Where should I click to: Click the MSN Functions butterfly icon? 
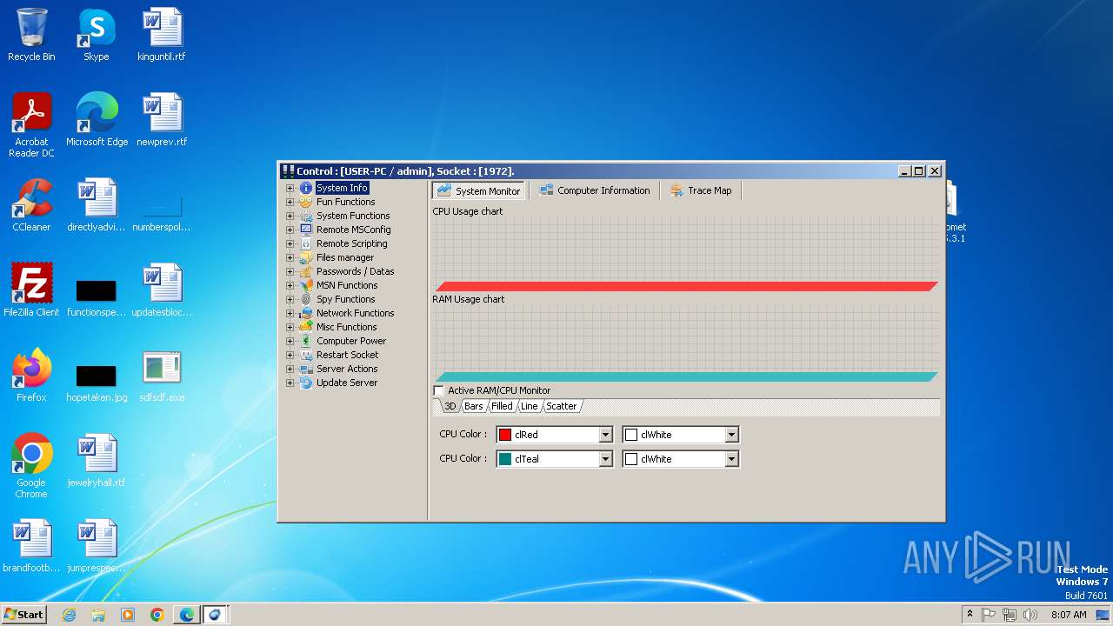(306, 285)
